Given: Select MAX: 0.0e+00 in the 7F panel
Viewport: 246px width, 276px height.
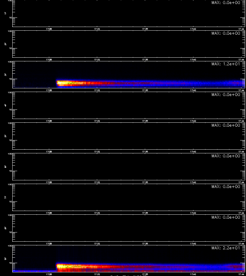Looking at the screenshot, I should [226, 186].
